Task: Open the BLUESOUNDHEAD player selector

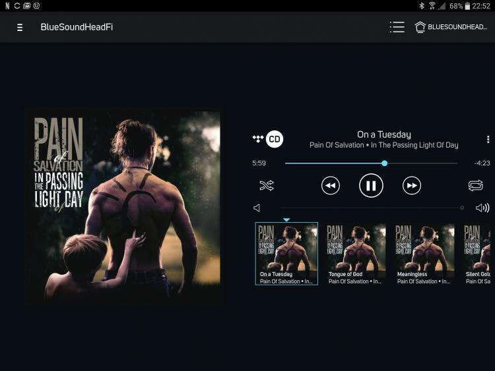Action: coord(451,27)
